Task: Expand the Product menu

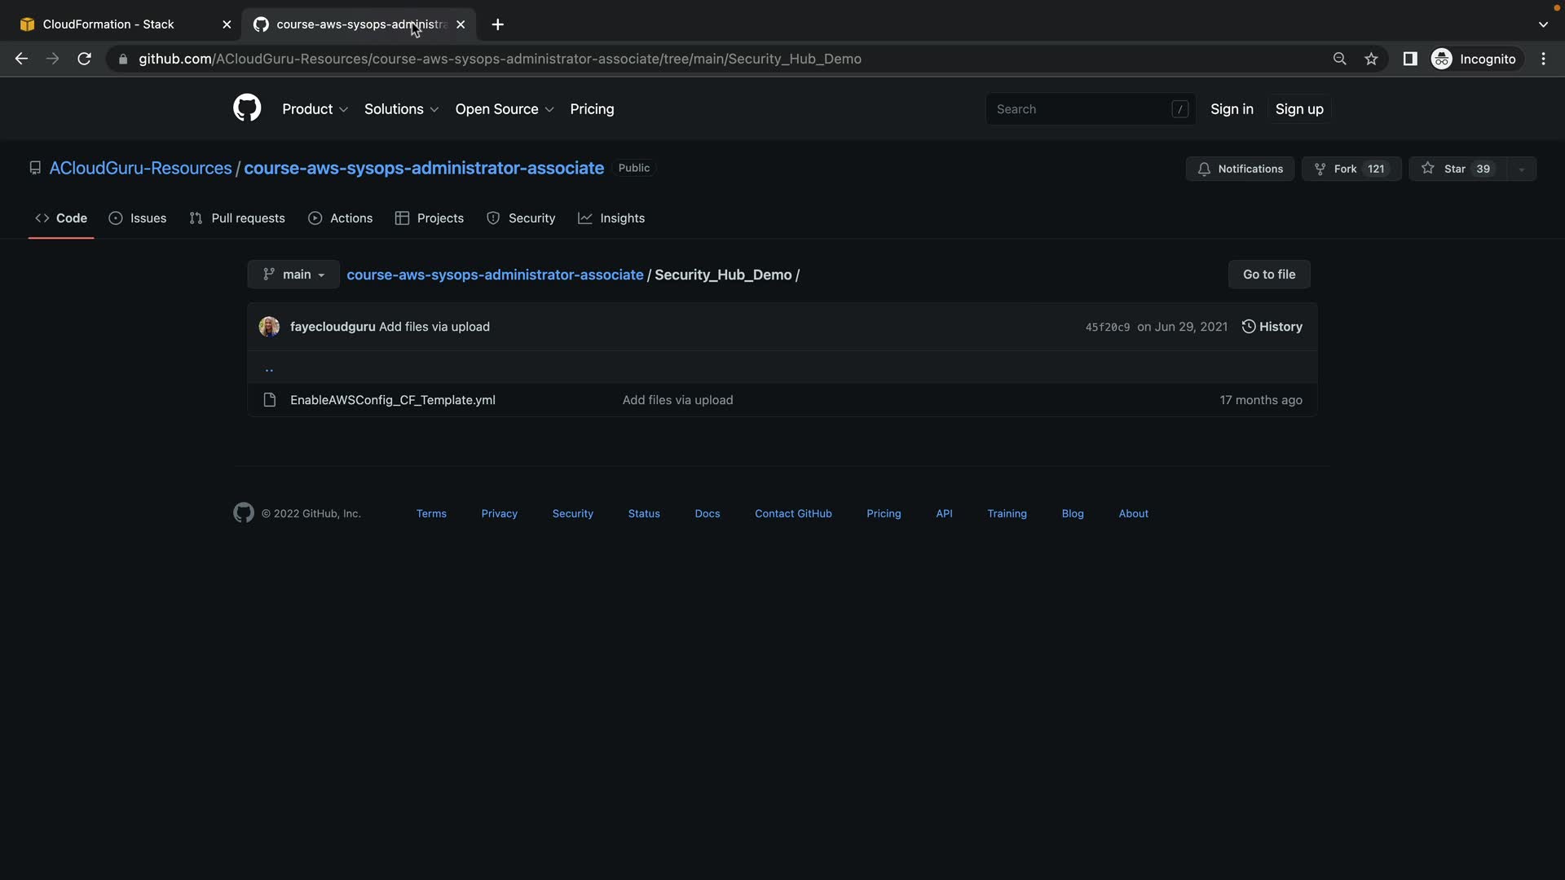Action: (x=315, y=109)
